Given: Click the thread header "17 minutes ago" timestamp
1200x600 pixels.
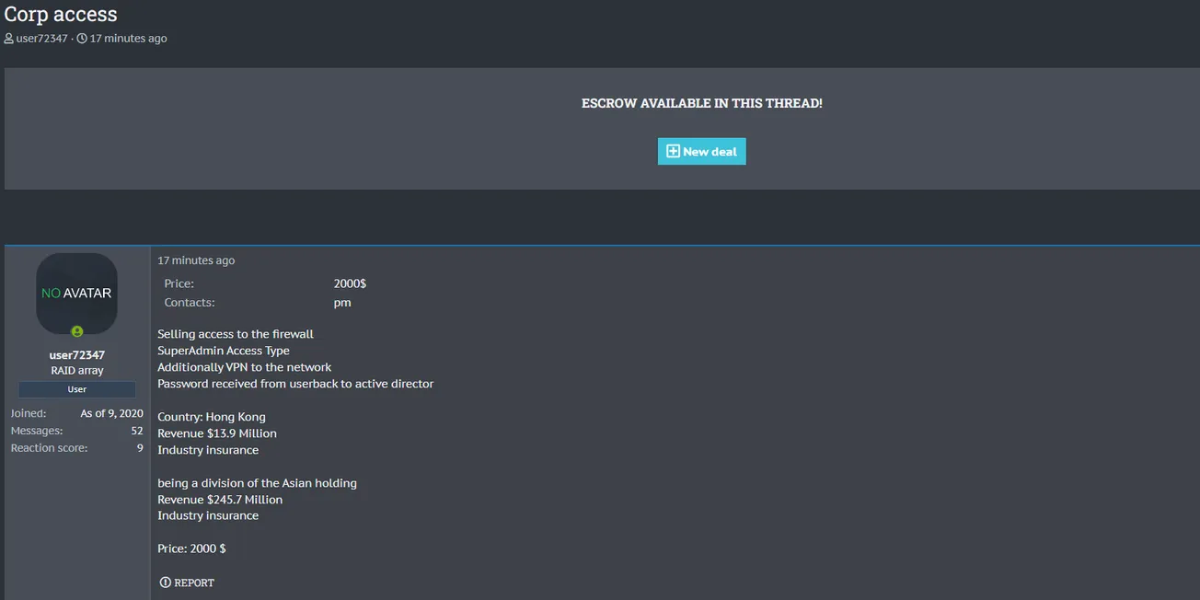Looking at the screenshot, I should point(128,39).
